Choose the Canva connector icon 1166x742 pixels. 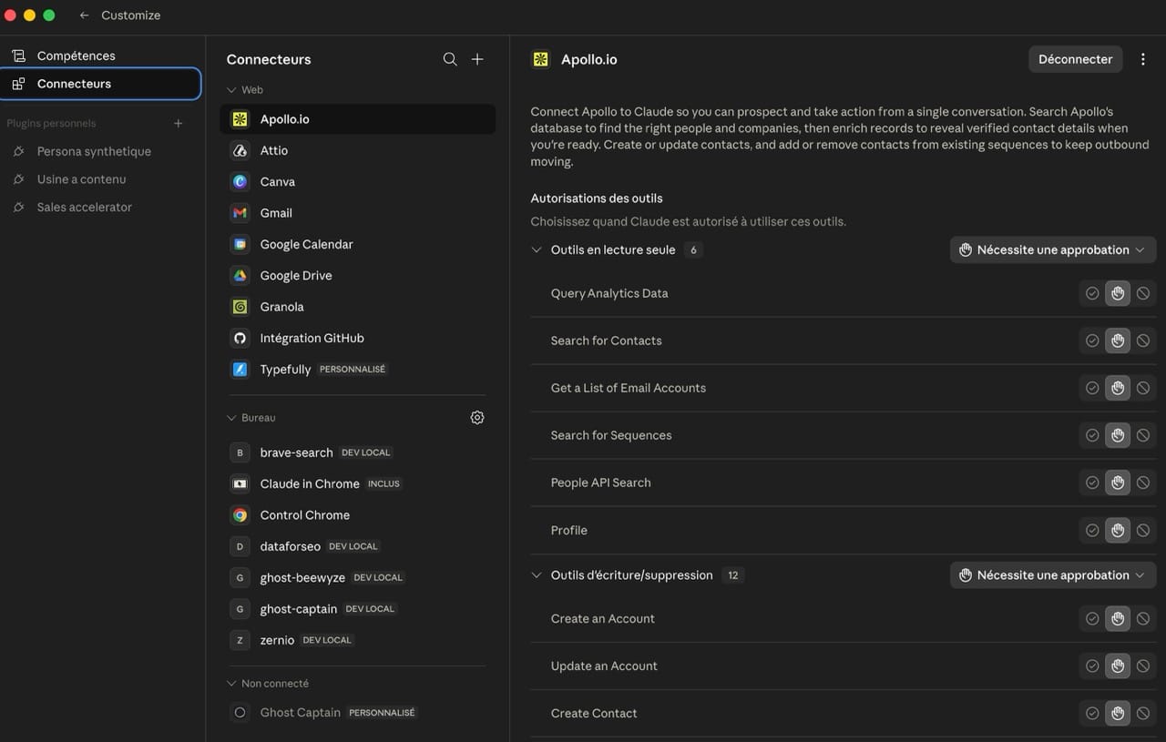(x=240, y=182)
